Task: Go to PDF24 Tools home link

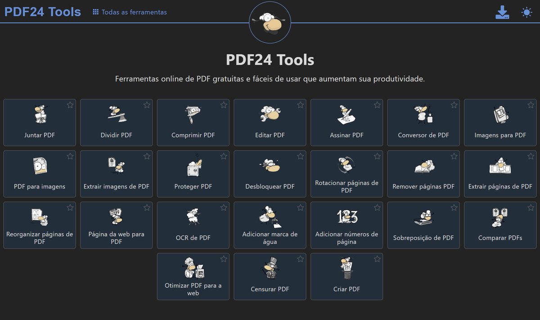Action: (x=43, y=12)
